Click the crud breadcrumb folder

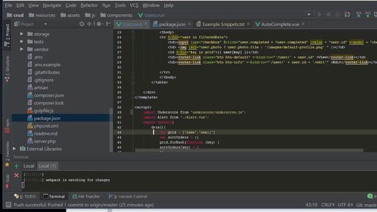15,15
